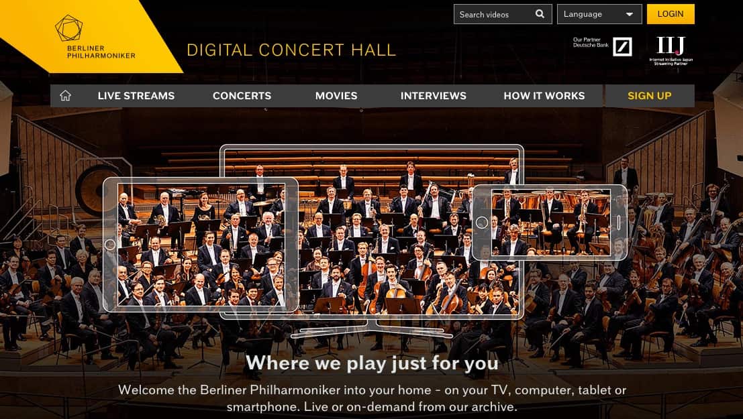Click the home icon in navigation bar

[x=65, y=95]
